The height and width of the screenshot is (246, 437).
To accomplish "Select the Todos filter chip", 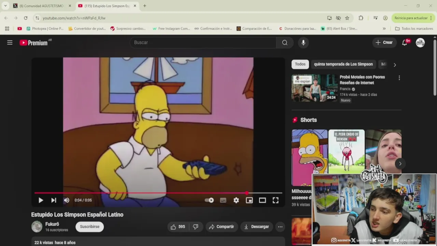I will pos(300,64).
